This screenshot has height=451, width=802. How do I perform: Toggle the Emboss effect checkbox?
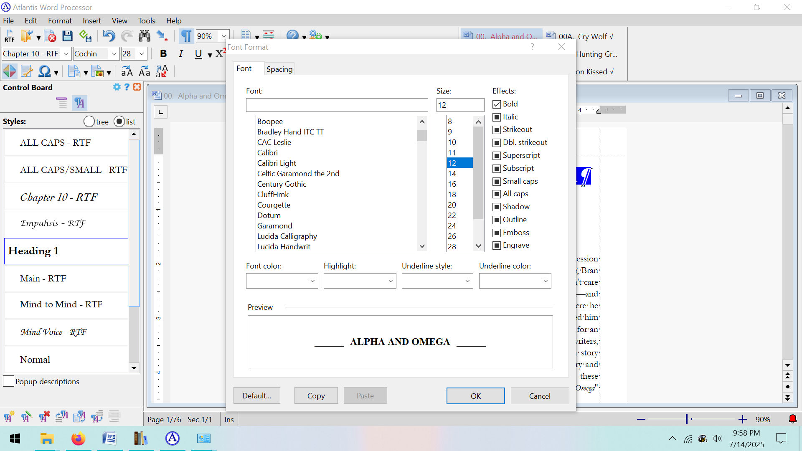point(497,233)
